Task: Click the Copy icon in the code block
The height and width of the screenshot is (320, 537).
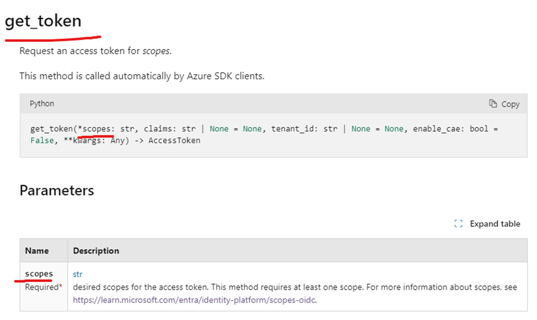Action: pyautogui.click(x=493, y=104)
